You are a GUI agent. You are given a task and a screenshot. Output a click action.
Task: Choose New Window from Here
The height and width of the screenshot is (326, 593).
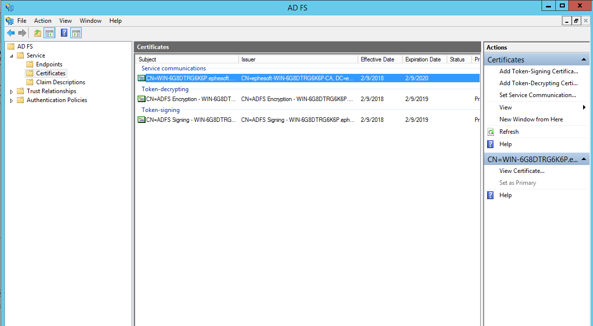531,119
